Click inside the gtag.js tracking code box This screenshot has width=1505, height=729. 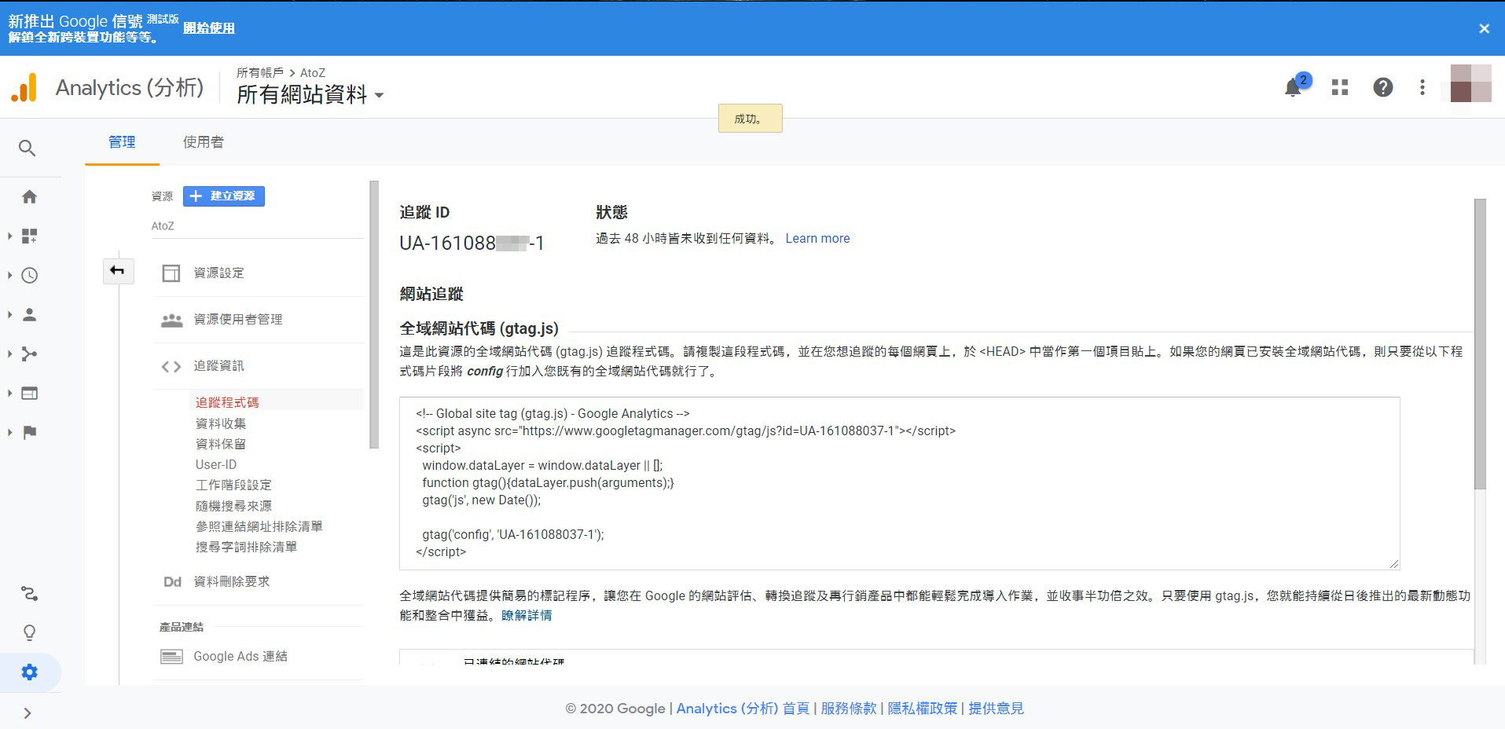tap(899, 483)
